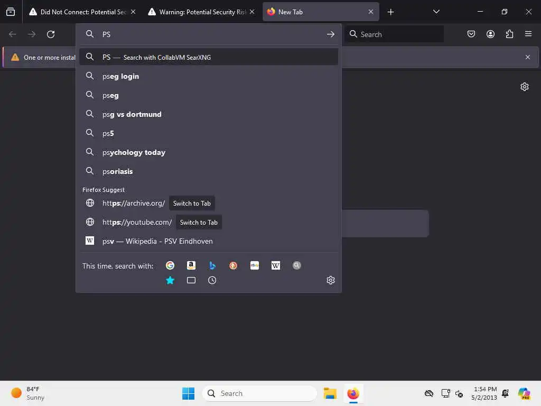Click the taskbar Search box
This screenshot has height=406, width=541.
259,393
